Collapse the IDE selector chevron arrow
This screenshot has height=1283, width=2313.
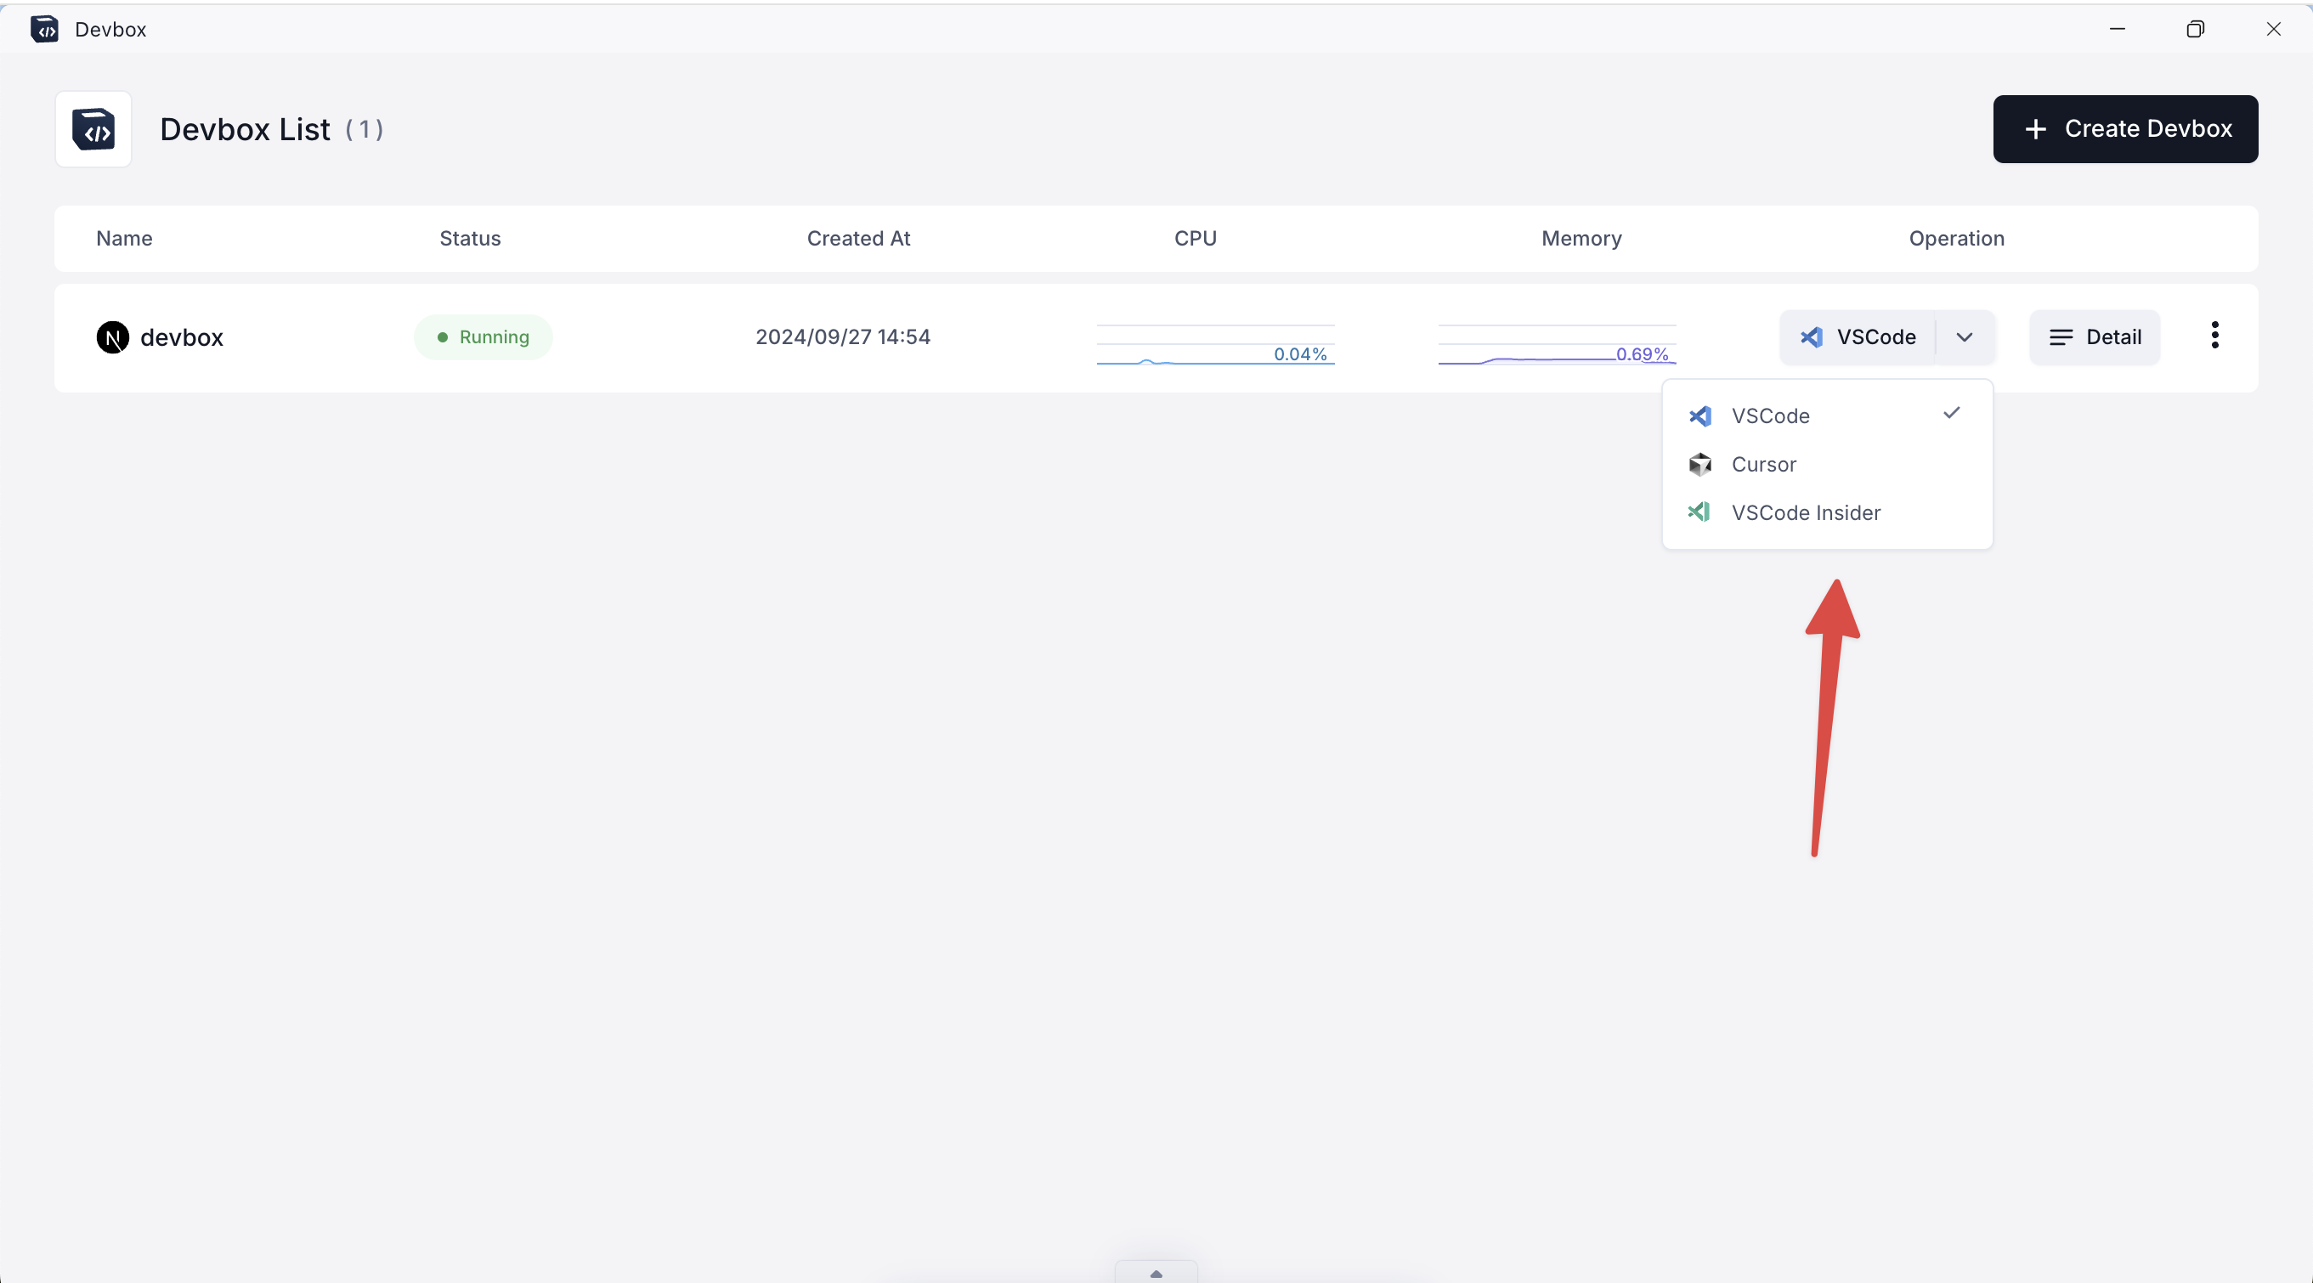1965,336
